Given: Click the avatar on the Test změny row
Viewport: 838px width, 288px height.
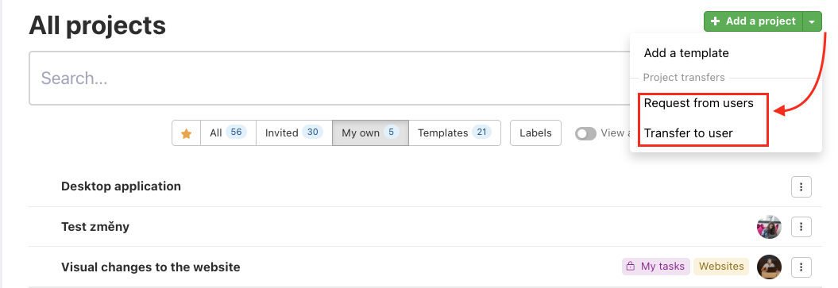Looking at the screenshot, I should pyautogui.click(x=769, y=227).
